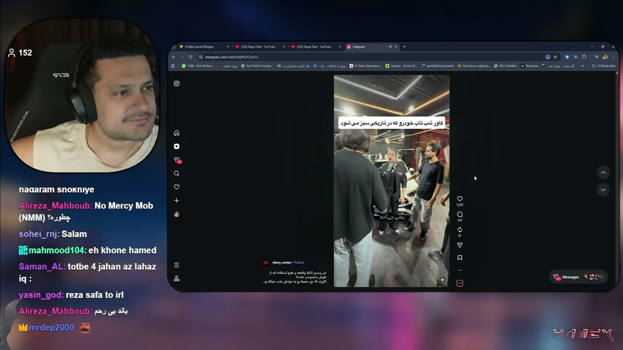Share the reel with the paper-plane icon
Viewport: 623px width, 350px height.
[x=459, y=245]
